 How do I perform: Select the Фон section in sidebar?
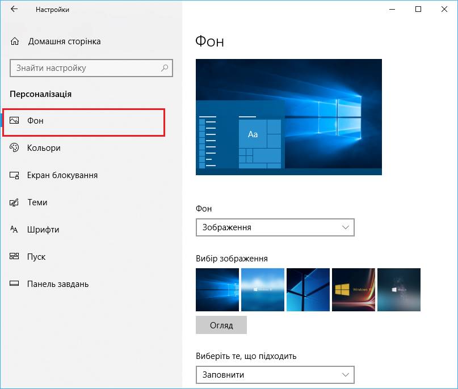[x=84, y=122]
